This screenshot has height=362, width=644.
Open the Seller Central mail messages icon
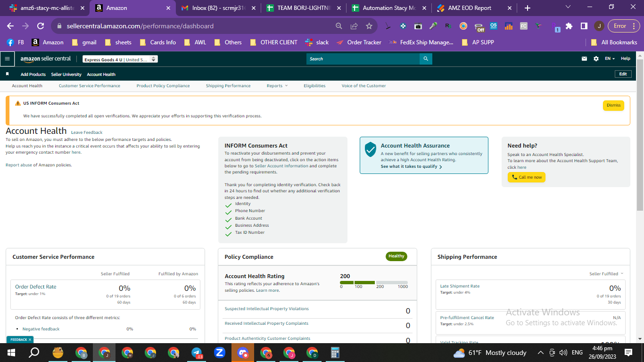point(585,59)
